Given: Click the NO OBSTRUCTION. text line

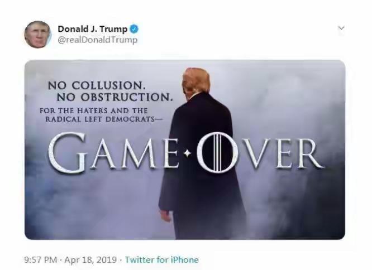Looking at the screenshot, I should 104,98.
